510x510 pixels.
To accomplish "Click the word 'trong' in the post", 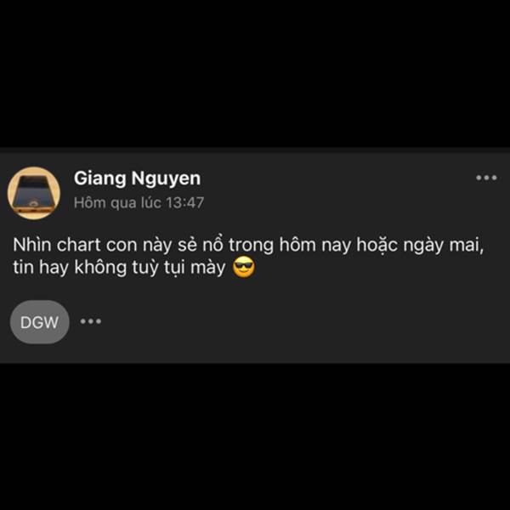I will coord(251,246).
